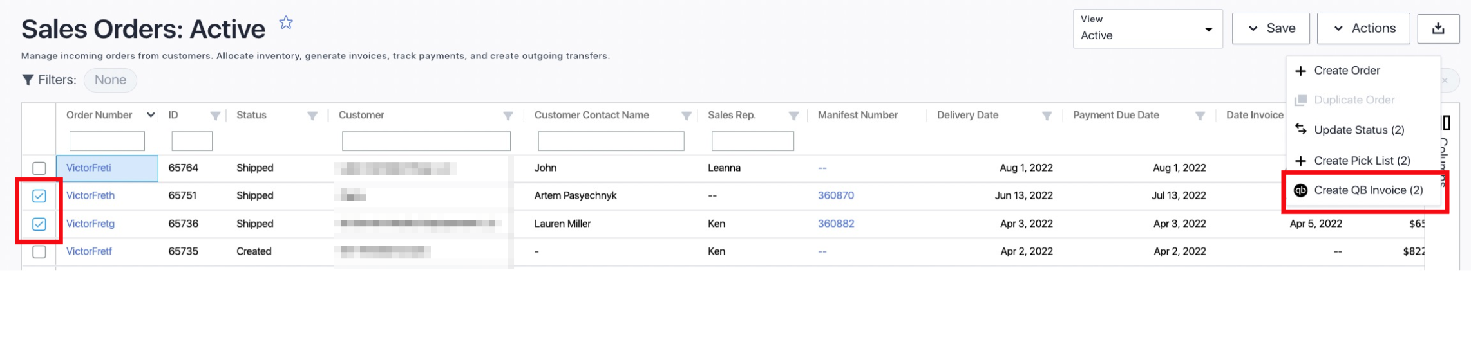Open the Sales Rep. column filter icon

click(793, 116)
